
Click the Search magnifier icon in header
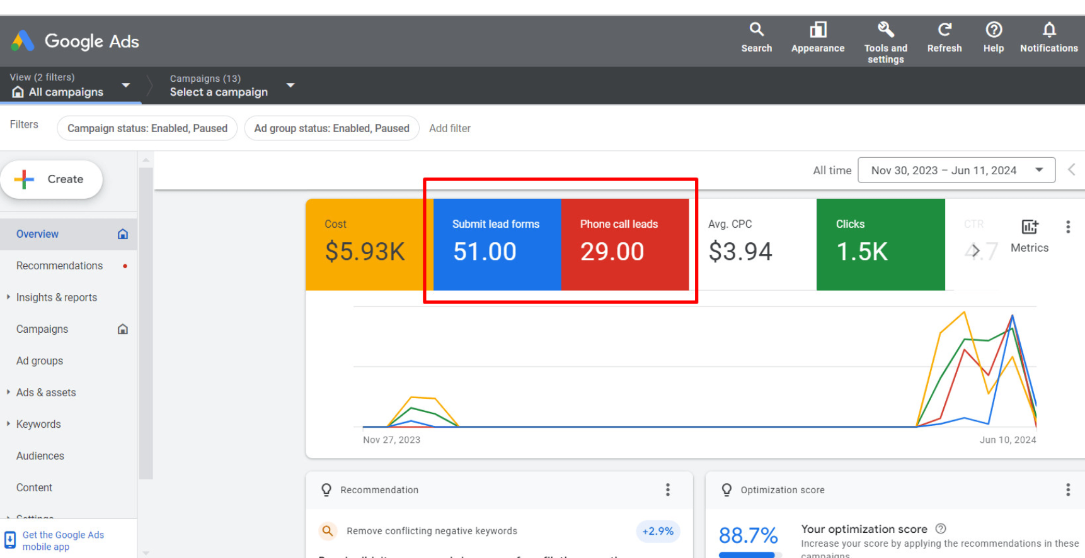[x=756, y=30]
